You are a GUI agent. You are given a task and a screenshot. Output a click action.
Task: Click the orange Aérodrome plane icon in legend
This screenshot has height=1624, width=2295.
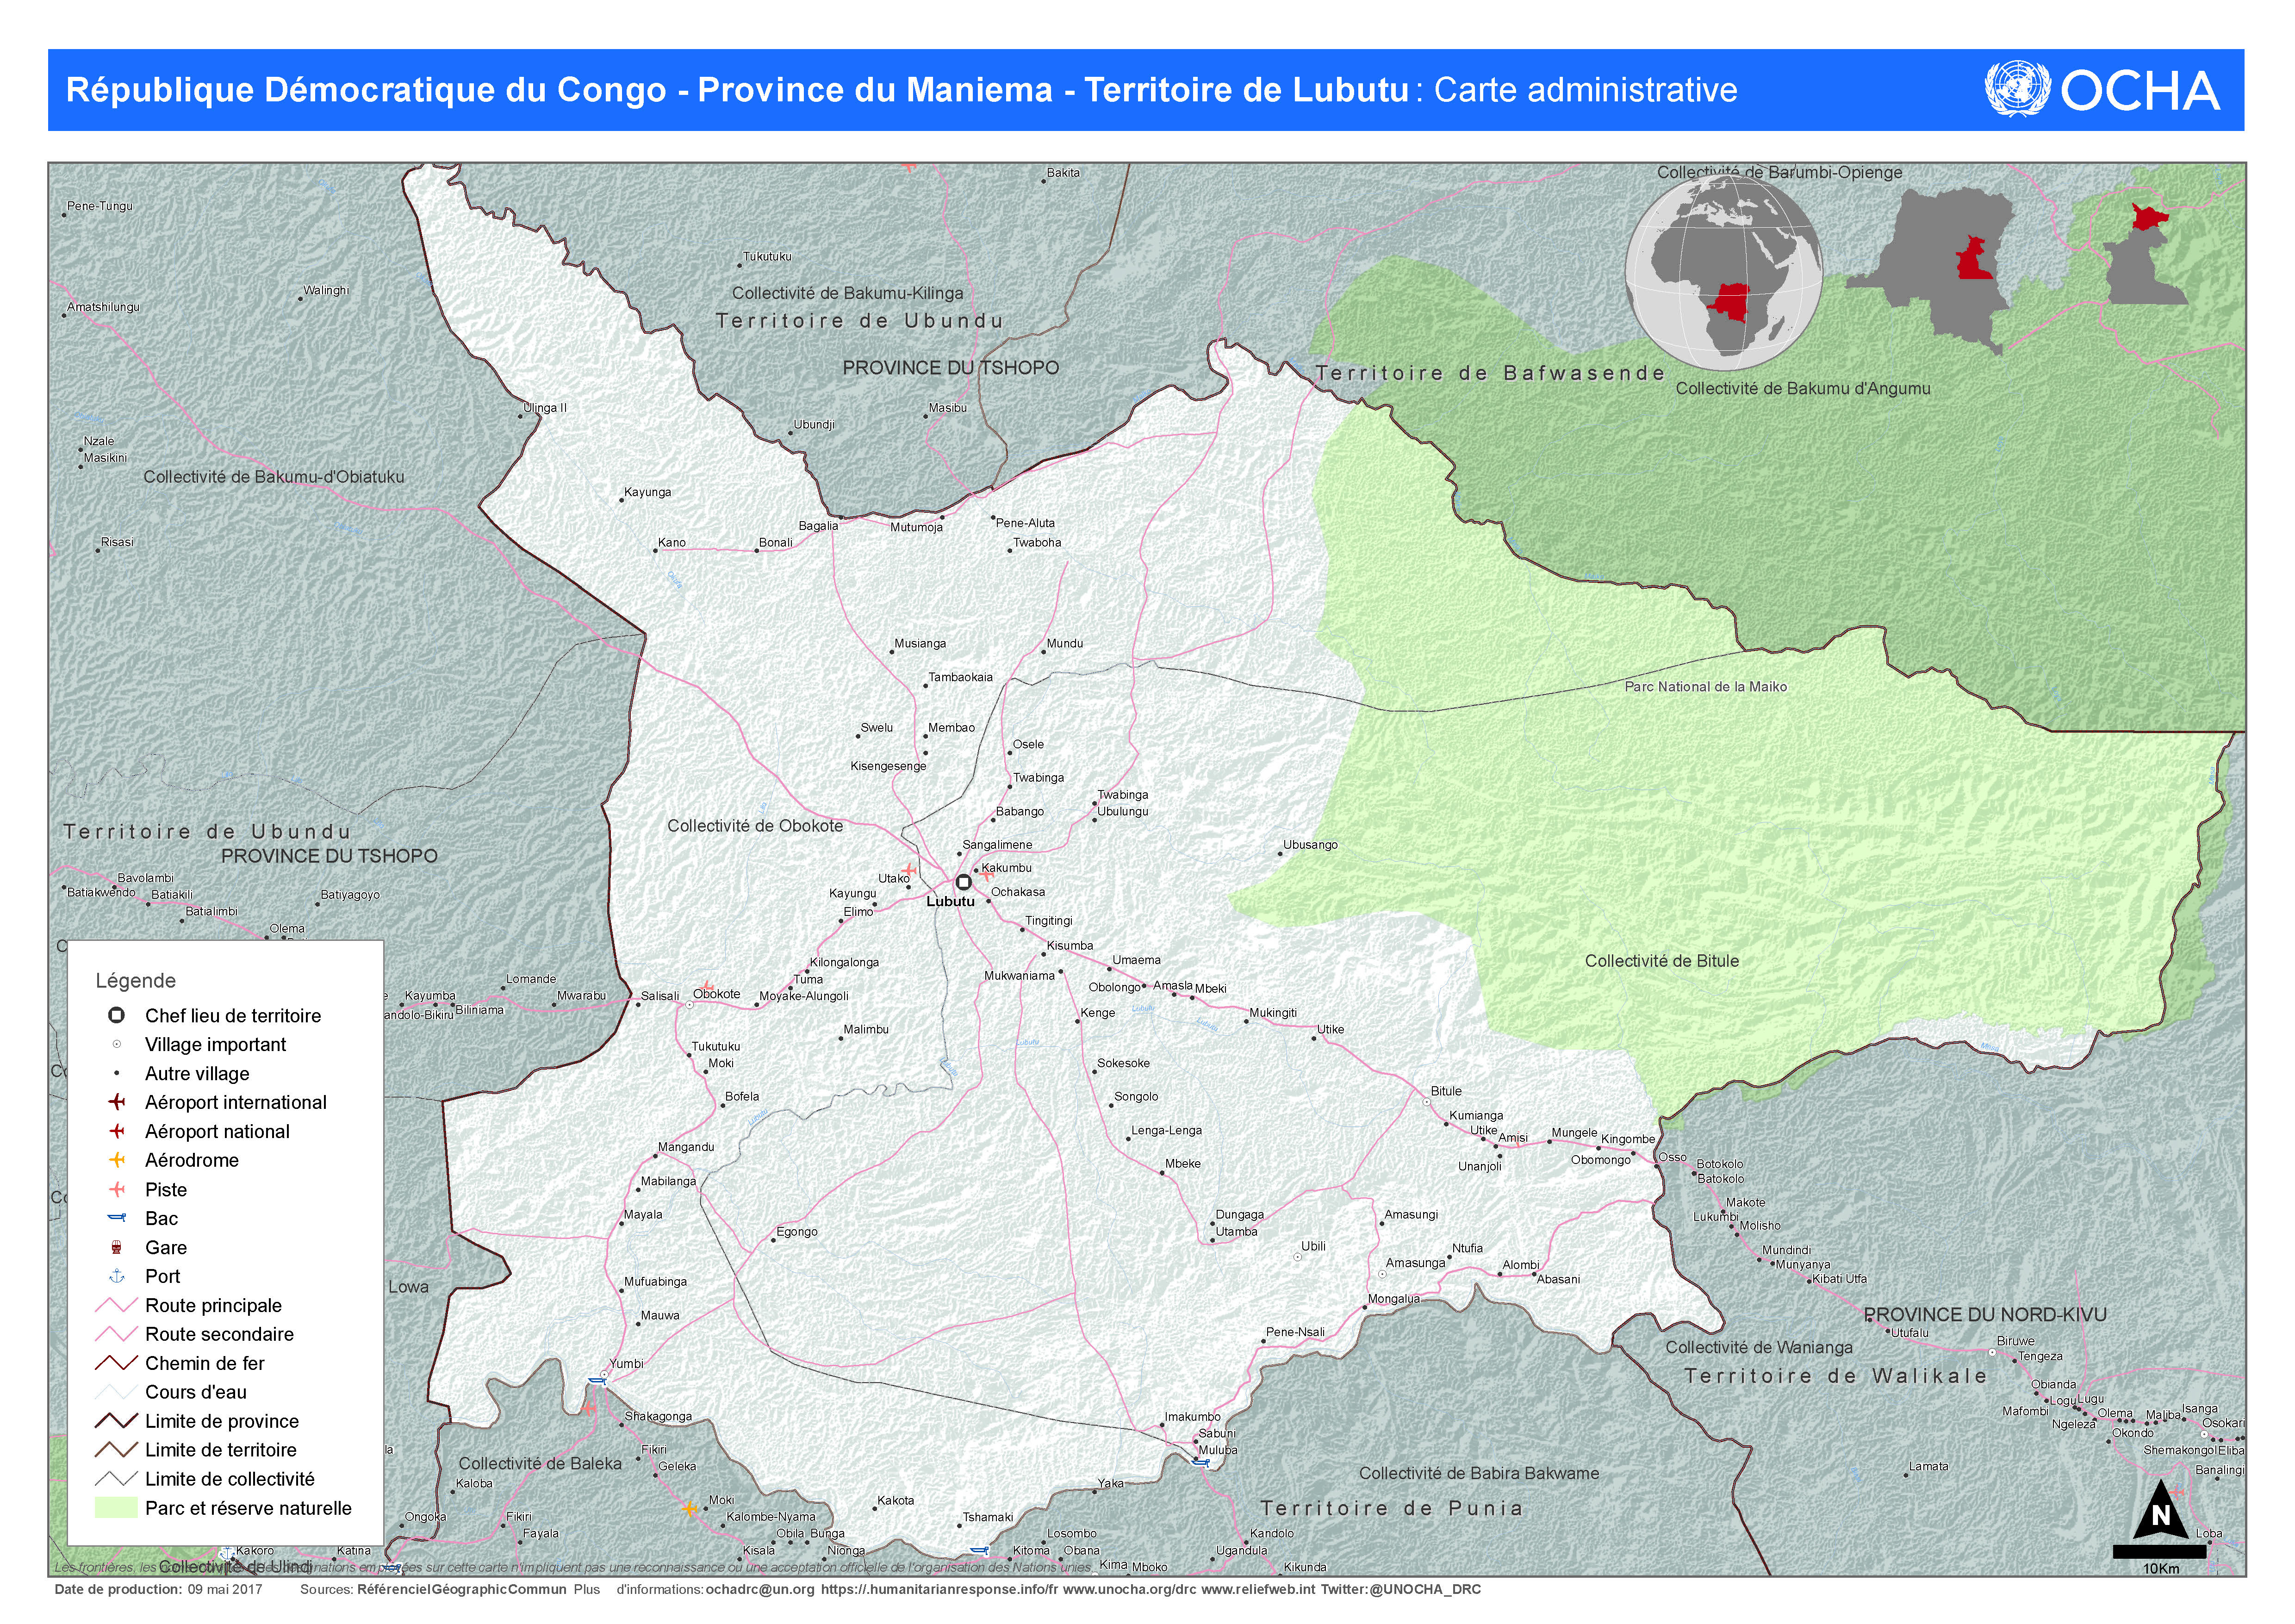117,1160
